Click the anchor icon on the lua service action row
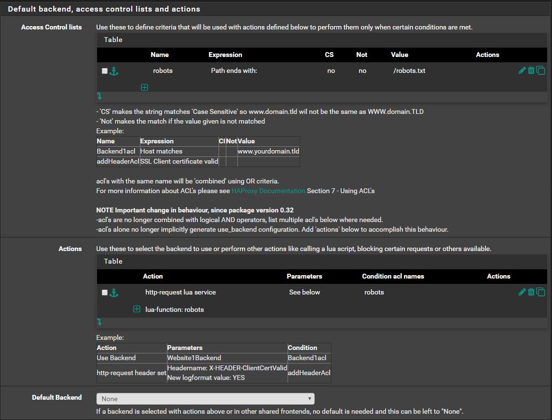Image resolution: width=552 pixels, height=420 pixels. pos(114,293)
